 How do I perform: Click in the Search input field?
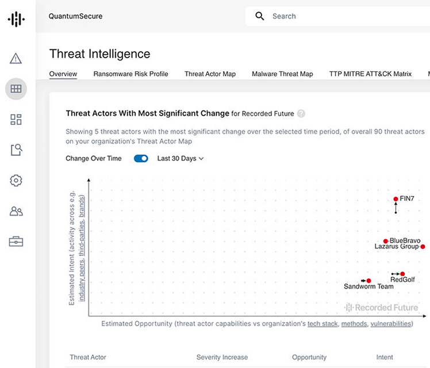[345, 16]
